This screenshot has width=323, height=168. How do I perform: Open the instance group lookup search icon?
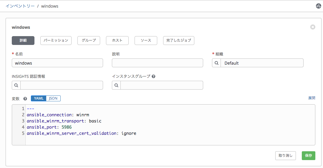tap(116, 85)
